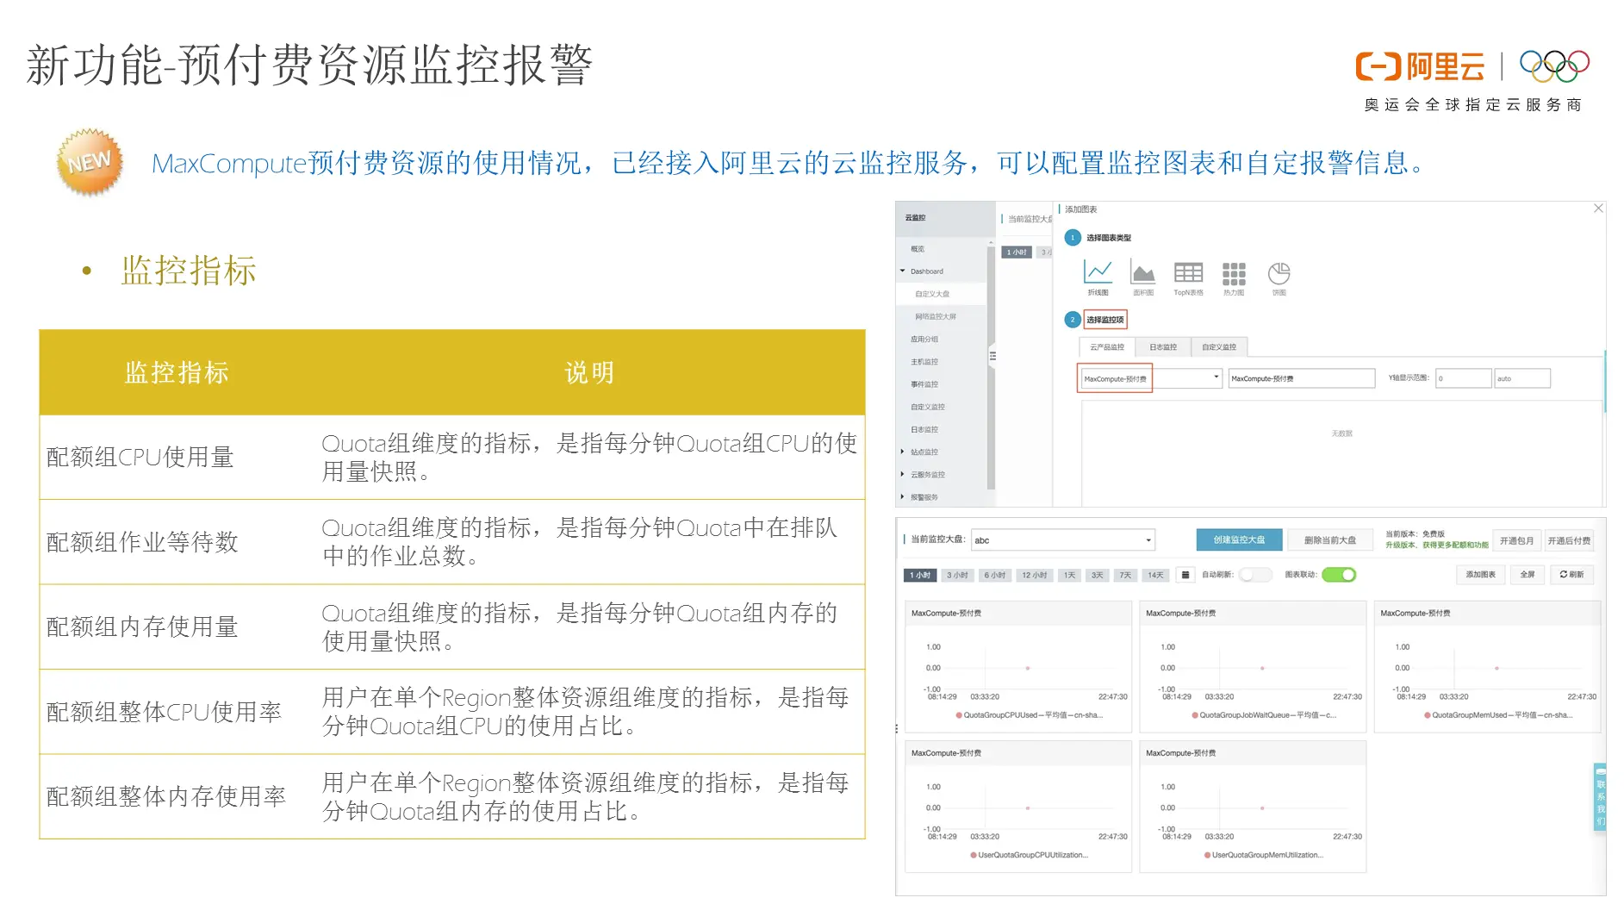The image size is (1624, 904).
Task: Select the area chart (面积图) type icon
Action: [1142, 273]
